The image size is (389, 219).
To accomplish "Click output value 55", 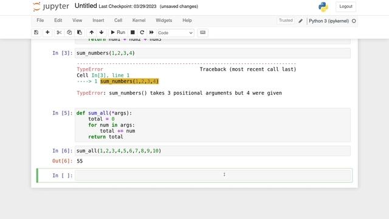I will 80,161.
